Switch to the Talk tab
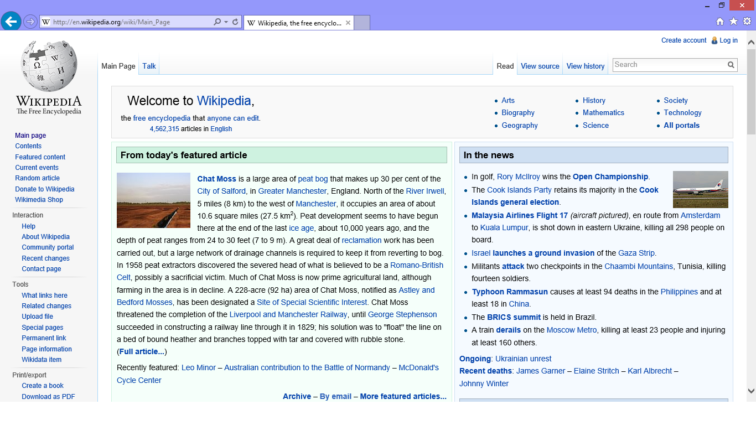The width and height of the screenshot is (756, 425). (x=149, y=66)
